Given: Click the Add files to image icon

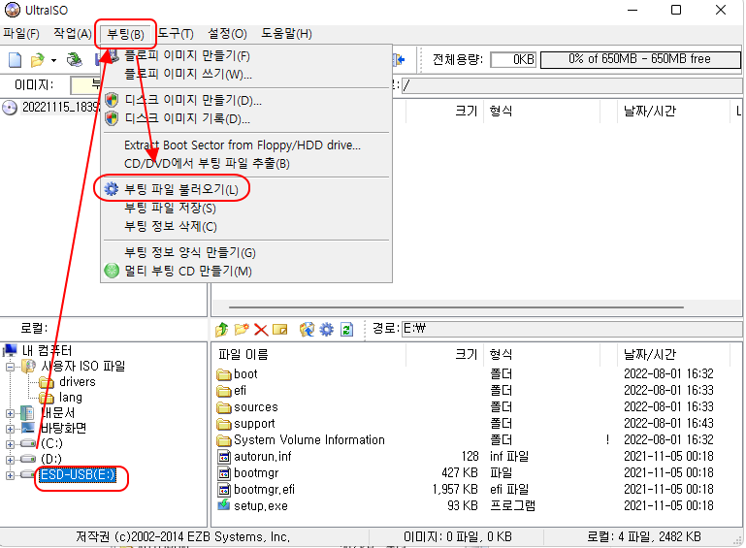Looking at the screenshot, I should [307, 329].
